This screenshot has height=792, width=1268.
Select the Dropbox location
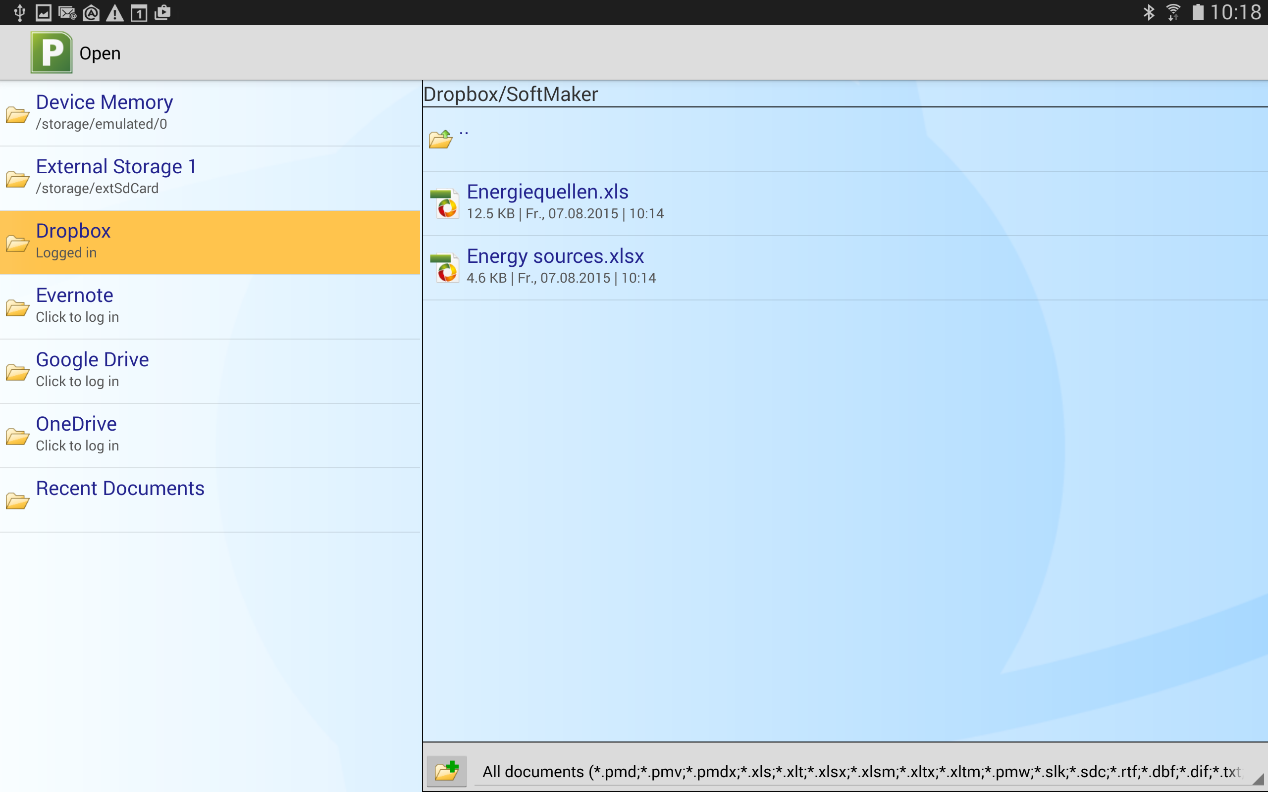(x=210, y=243)
